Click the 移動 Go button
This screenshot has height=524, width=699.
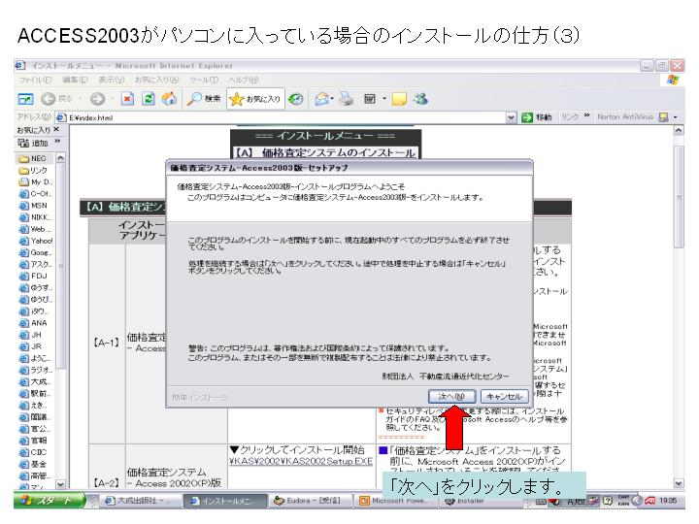537,117
